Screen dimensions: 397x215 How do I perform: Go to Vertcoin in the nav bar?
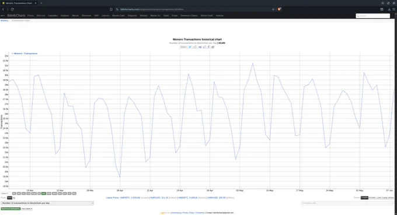[x=220, y=16]
